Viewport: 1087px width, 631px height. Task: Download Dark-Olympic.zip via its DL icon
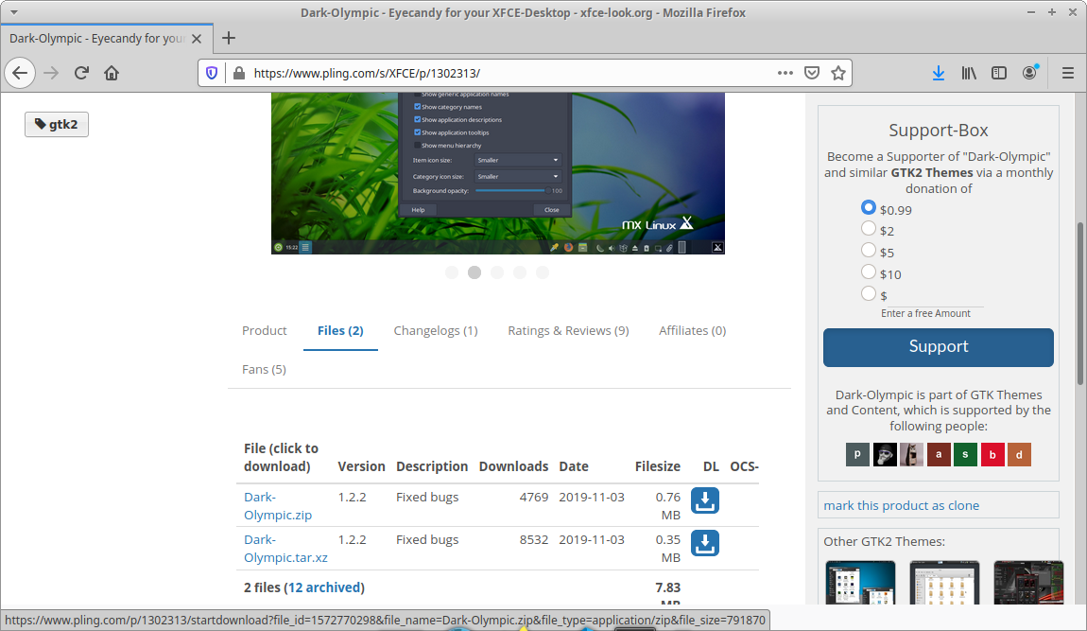pyautogui.click(x=705, y=500)
